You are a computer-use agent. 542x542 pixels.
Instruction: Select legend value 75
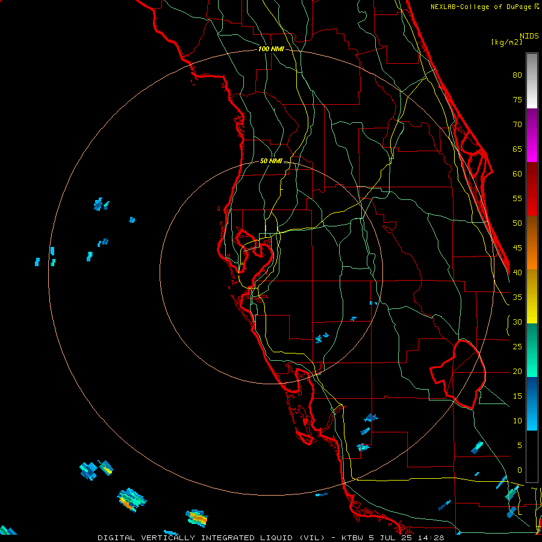click(x=517, y=99)
